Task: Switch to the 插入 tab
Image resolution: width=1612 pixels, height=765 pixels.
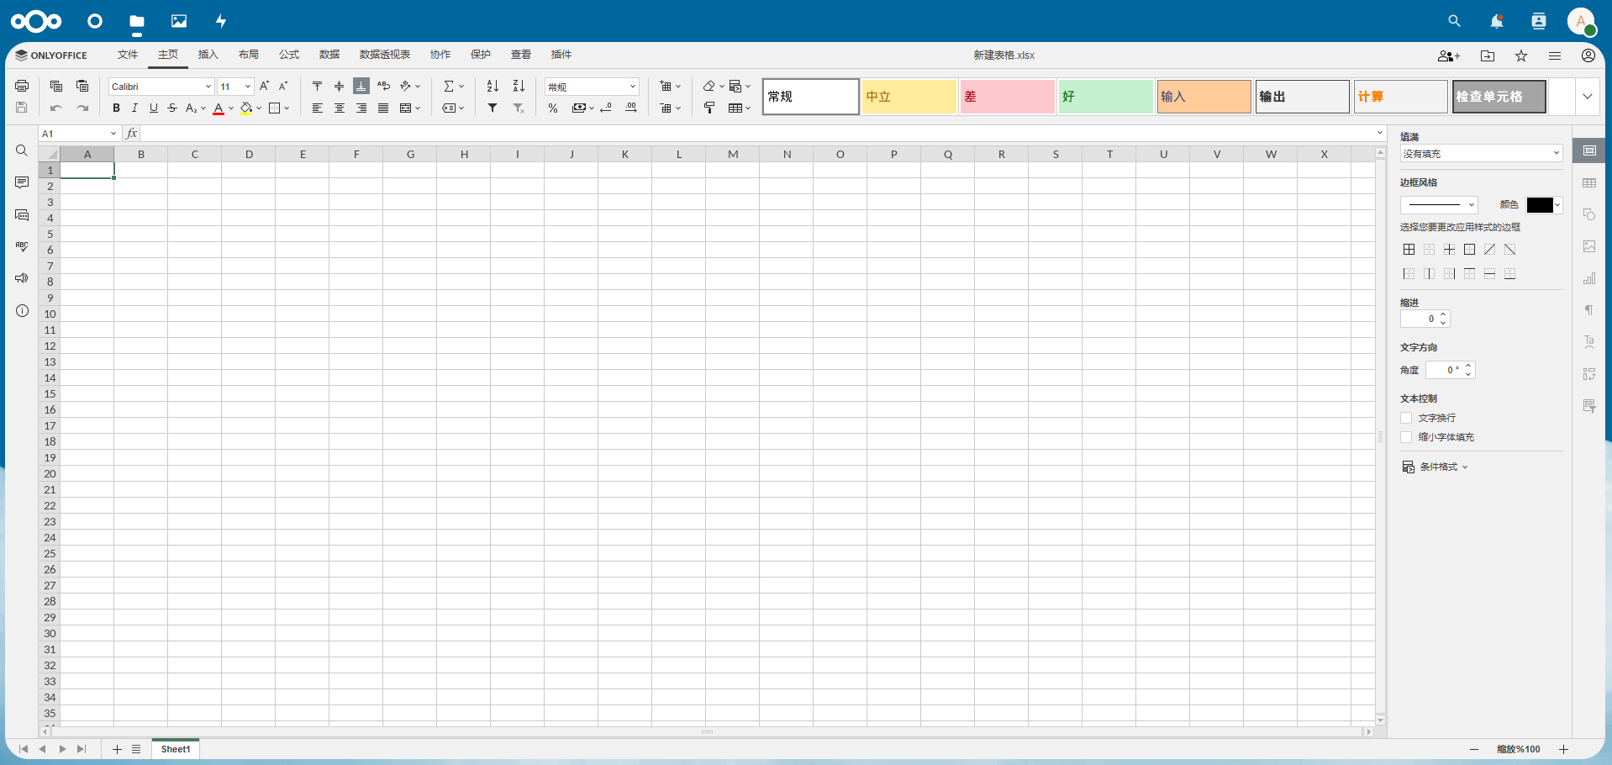Action: click(208, 55)
